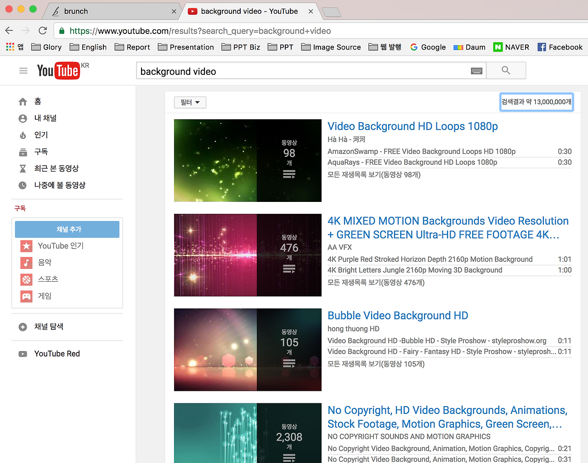Viewport: 588px width, 463px height.
Task: Reload the page with the refresh icon
Action: click(43, 31)
